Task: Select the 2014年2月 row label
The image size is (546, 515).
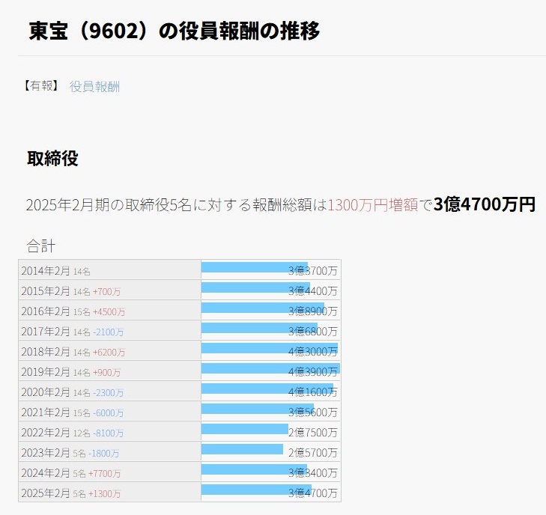Action: pos(45,271)
